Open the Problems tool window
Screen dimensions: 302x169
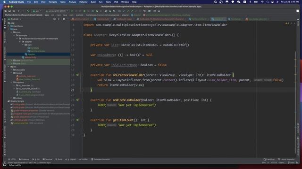tap(24, 159)
